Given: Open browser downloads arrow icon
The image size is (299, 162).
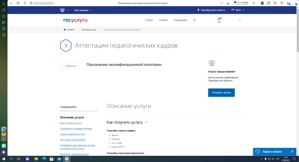Looking at the screenshot, I should 295,3.
